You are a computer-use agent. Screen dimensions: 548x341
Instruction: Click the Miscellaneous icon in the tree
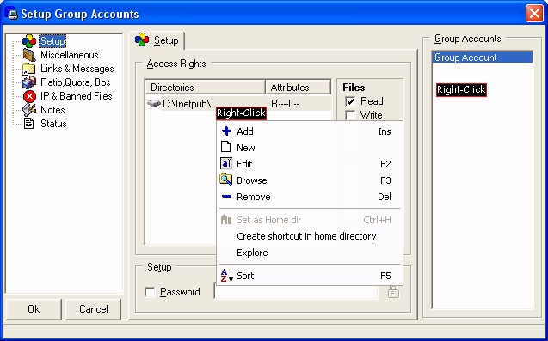[x=29, y=55]
